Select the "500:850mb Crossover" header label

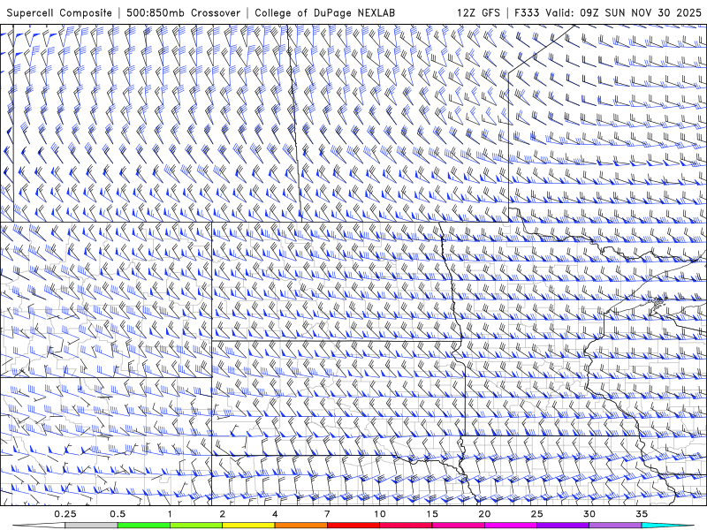tap(183, 13)
